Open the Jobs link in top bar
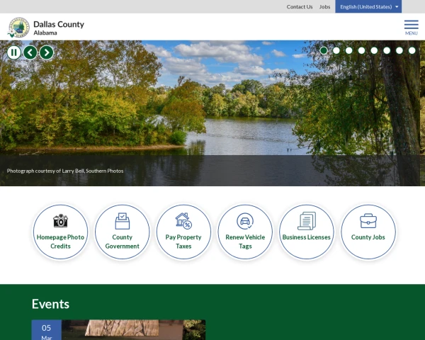 [x=324, y=6]
